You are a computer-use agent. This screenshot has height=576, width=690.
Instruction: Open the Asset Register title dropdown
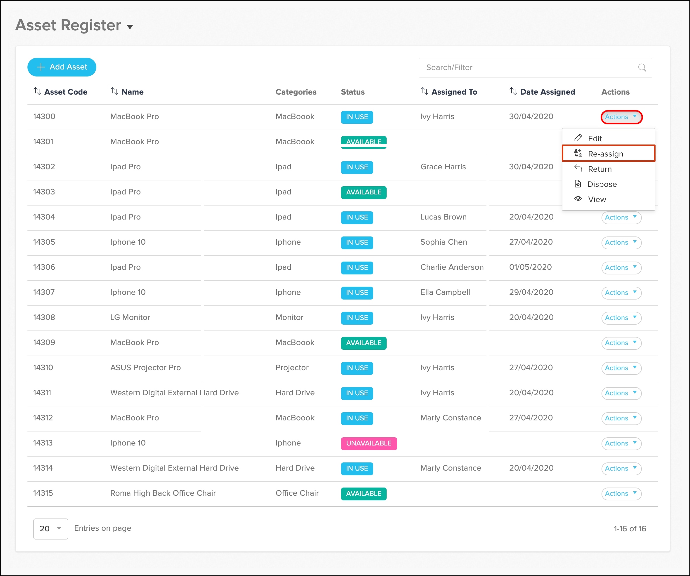pos(130,27)
